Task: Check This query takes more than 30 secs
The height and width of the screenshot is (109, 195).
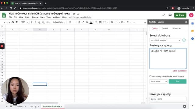Action: click(151, 76)
